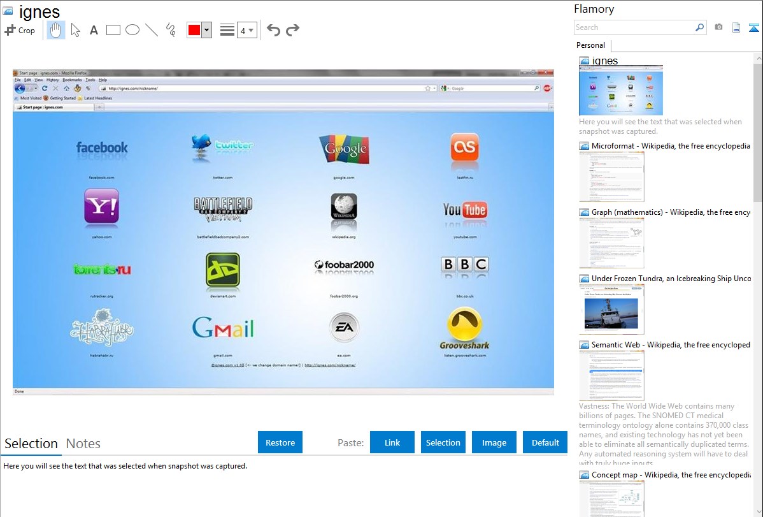The image size is (763, 517).
Task: Pick the freehand scribble tool
Action: point(171,30)
